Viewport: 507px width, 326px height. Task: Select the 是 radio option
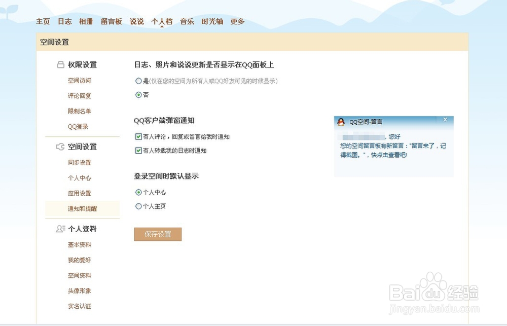[138, 81]
